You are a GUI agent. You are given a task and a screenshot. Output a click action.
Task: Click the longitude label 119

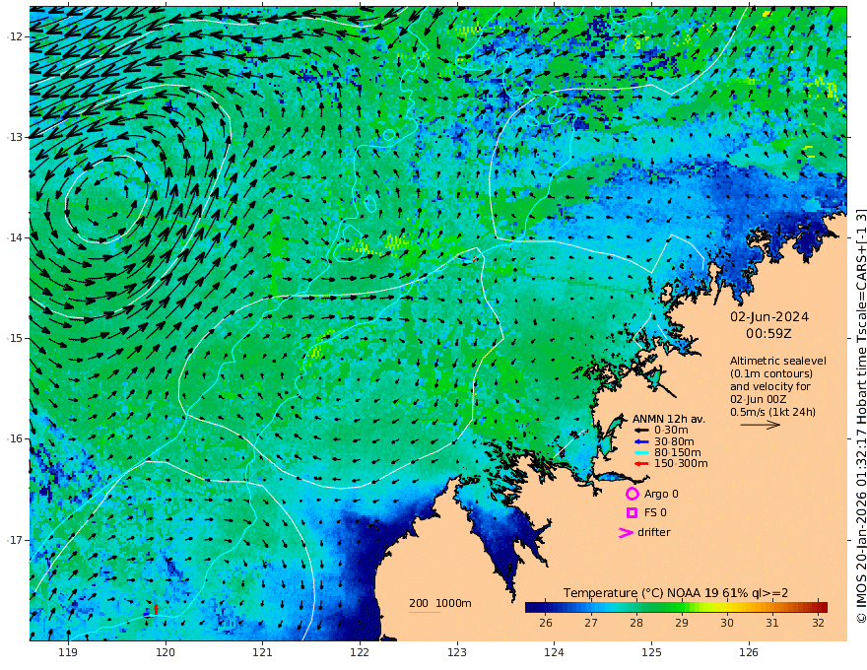coord(68,653)
